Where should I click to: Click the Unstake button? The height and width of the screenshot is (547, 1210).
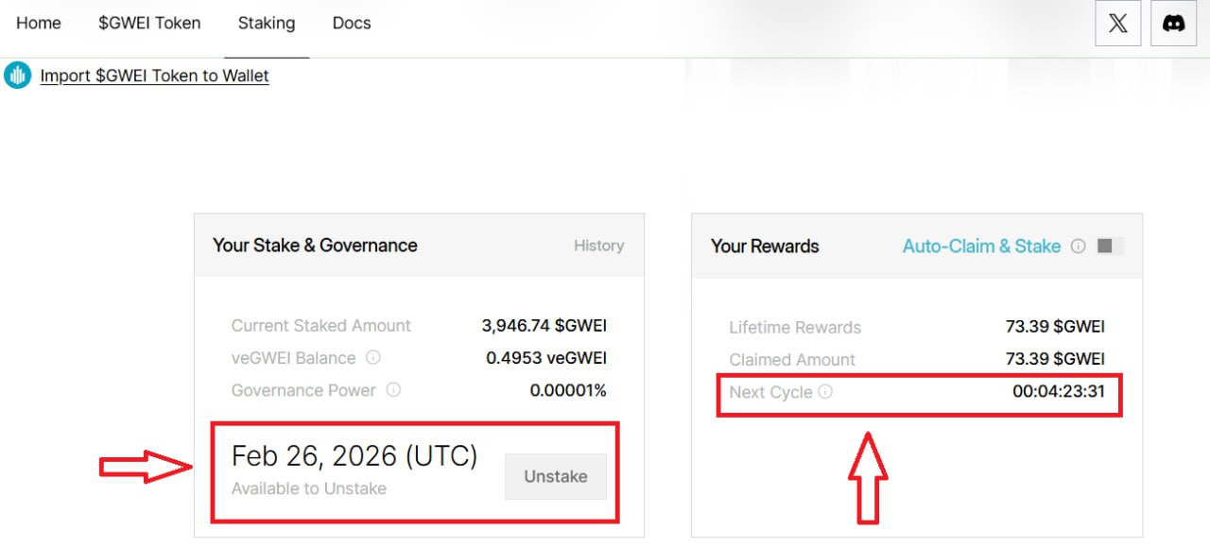point(556,476)
